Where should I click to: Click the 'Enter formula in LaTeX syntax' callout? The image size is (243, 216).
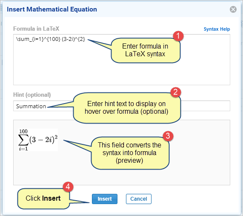click(x=146, y=50)
